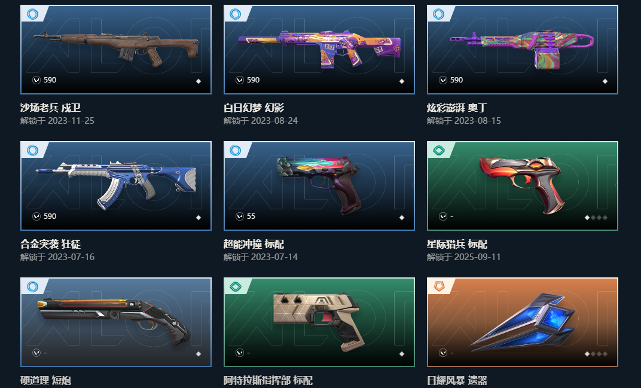Open the 星际猎兵 标配 pistol thumbnail

tap(523, 185)
